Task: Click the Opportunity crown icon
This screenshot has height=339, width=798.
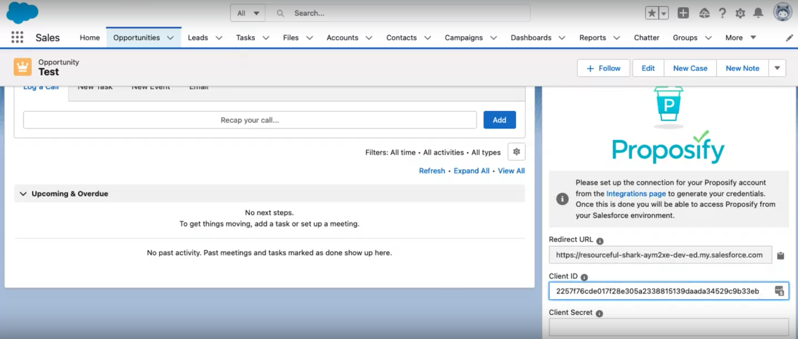Action: coord(23,67)
